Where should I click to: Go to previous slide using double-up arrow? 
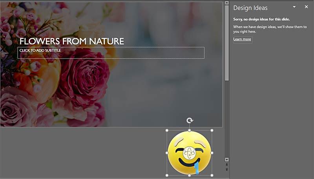click(x=226, y=165)
